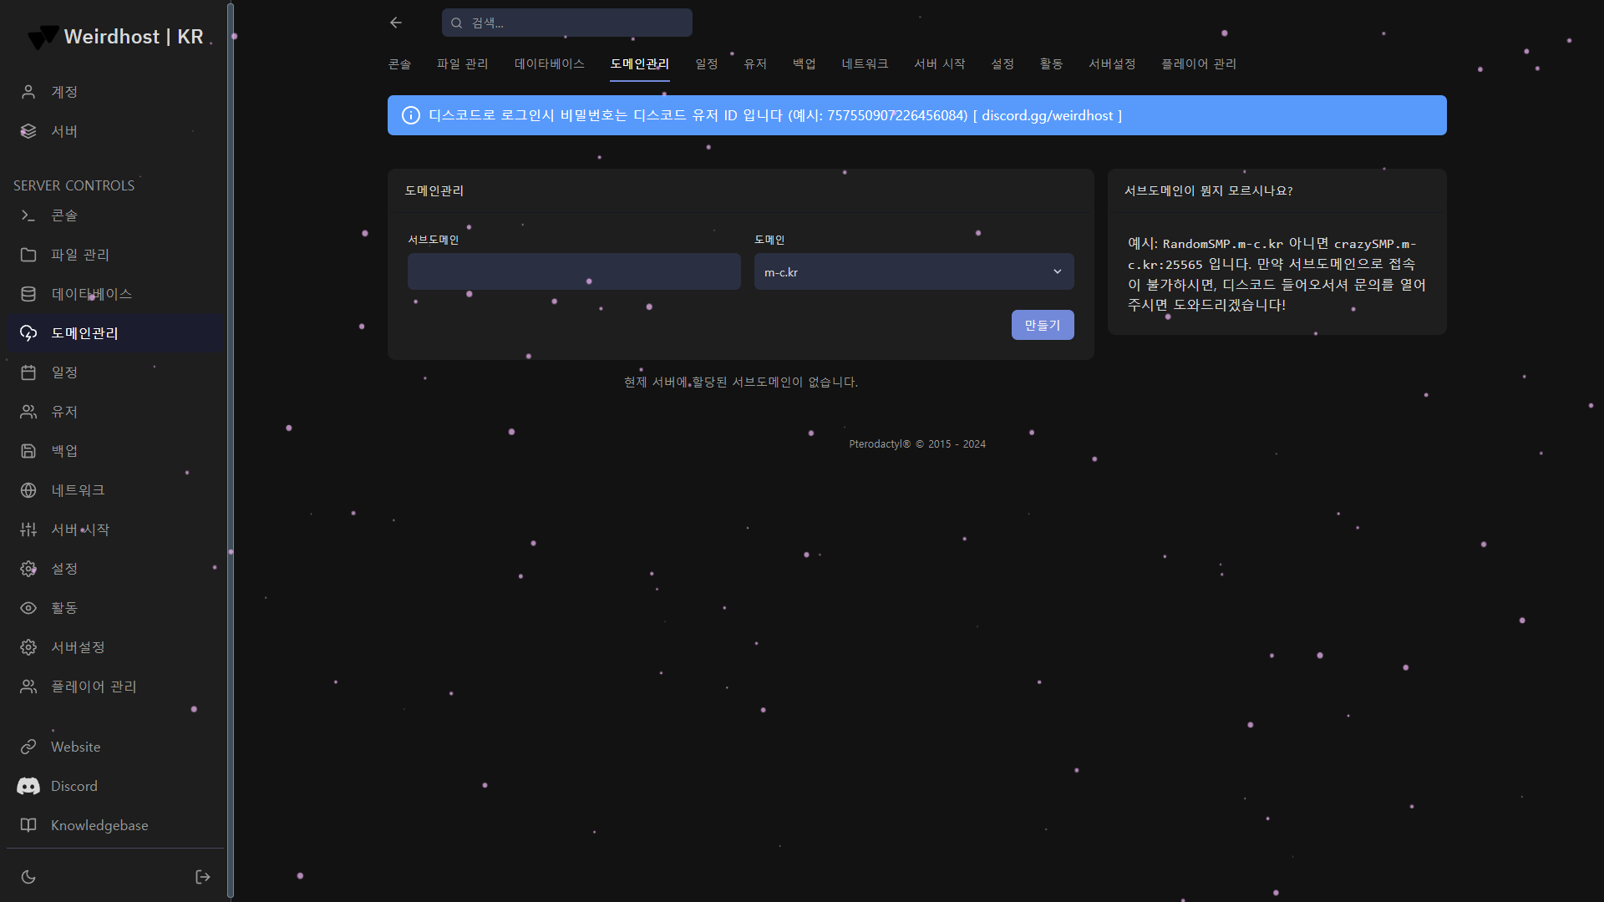This screenshot has width=1604, height=902.
Task: Open the 도메인 m-c.kr dropdown
Action: pyautogui.click(x=902, y=272)
